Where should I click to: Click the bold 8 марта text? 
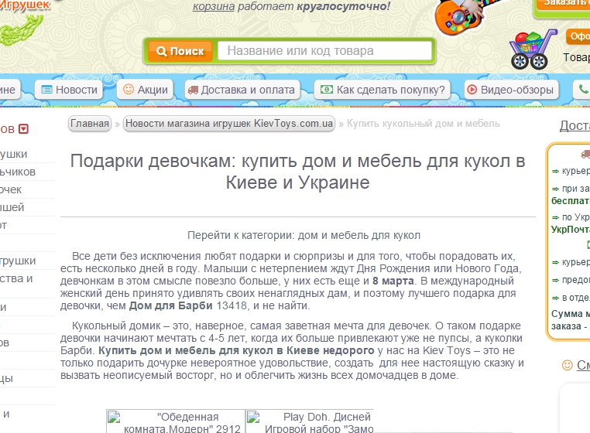(393, 281)
